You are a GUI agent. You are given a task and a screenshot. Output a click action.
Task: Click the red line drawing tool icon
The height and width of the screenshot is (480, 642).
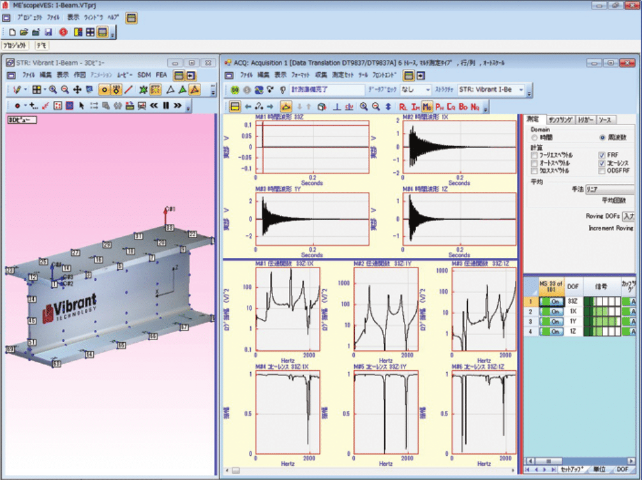click(128, 89)
